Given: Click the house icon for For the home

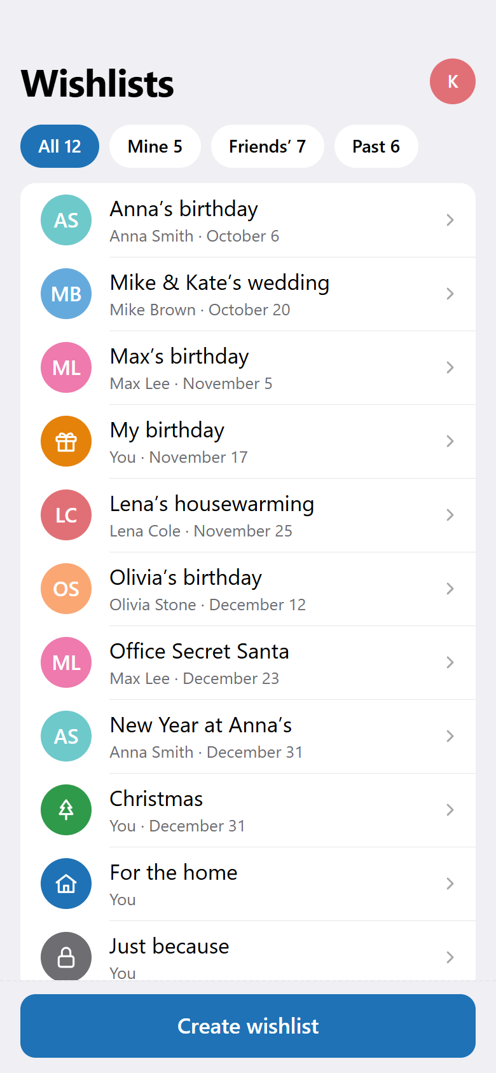Looking at the screenshot, I should (x=66, y=884).
